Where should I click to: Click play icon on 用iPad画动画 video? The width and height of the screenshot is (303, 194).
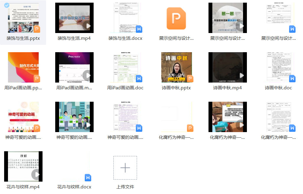pyautogui.click(x=87, y=75)
